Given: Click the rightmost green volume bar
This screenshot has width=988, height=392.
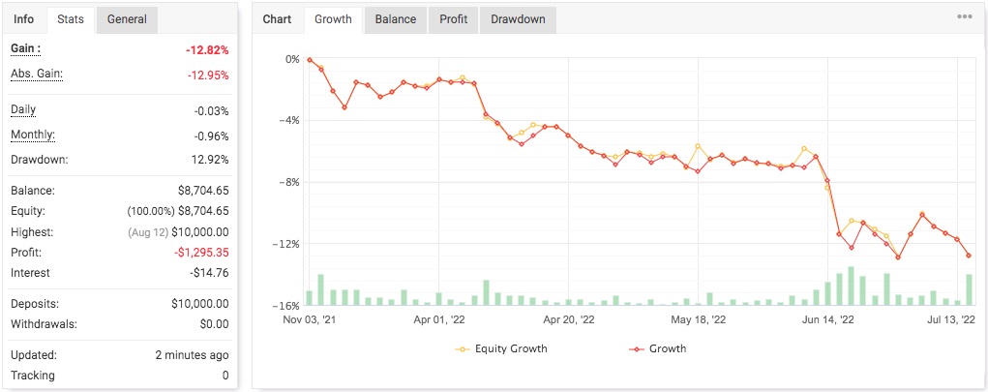Looking at the screenshot, I should tap(969, 289).
